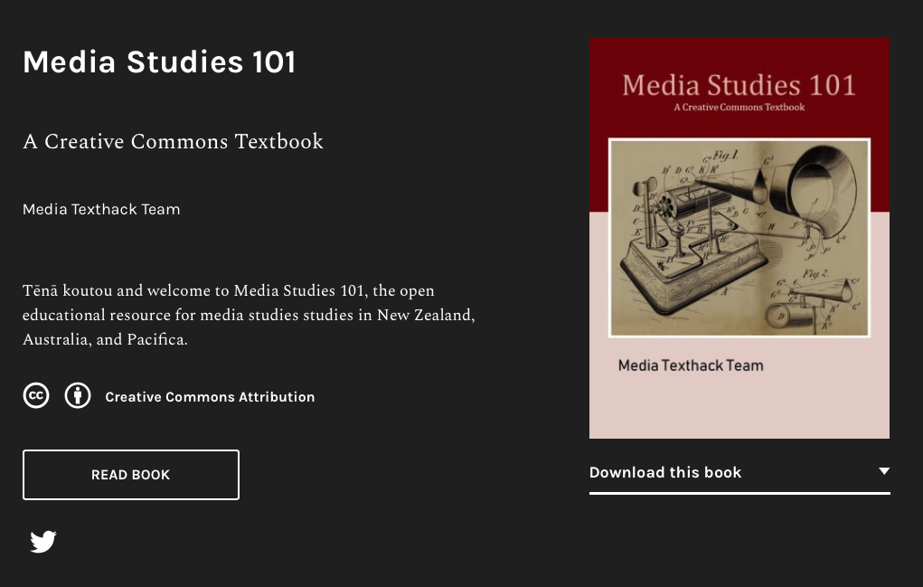Screen dimensions: 923x587
Task: Click the A Creative Commons Textbook subtitle
Action: pos(173,141)
